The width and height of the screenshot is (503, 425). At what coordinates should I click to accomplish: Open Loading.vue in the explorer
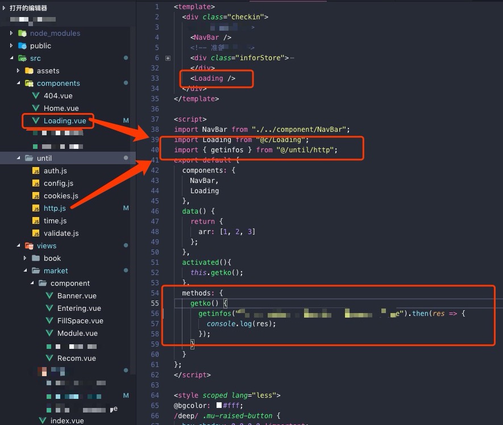pyautogui.click(x=65, y=120)
